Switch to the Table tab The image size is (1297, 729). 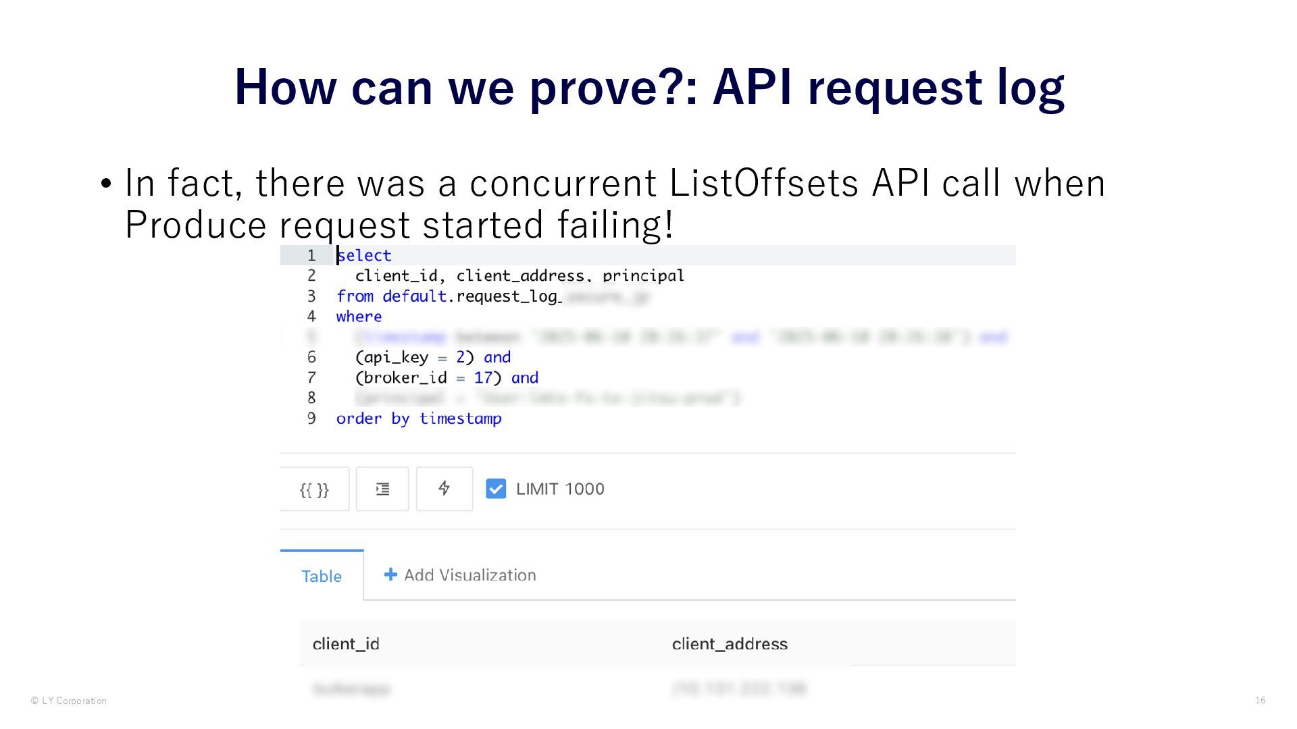click(322, 576)
